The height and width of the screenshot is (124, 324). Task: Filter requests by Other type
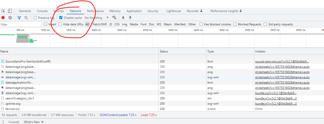point(192,24)
